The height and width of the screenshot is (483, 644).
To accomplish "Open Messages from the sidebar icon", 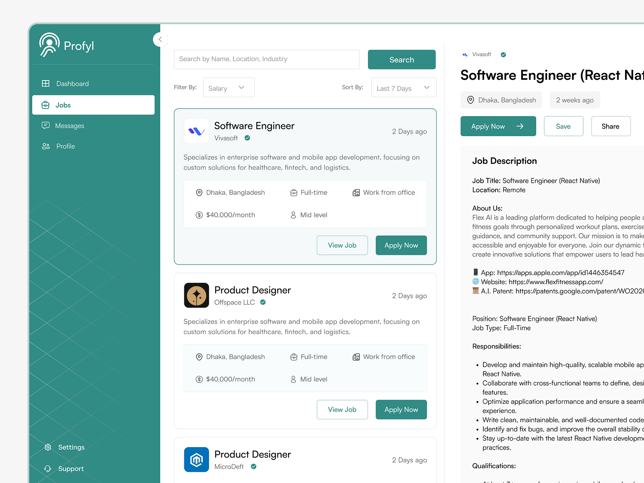I will coord(46,126).
